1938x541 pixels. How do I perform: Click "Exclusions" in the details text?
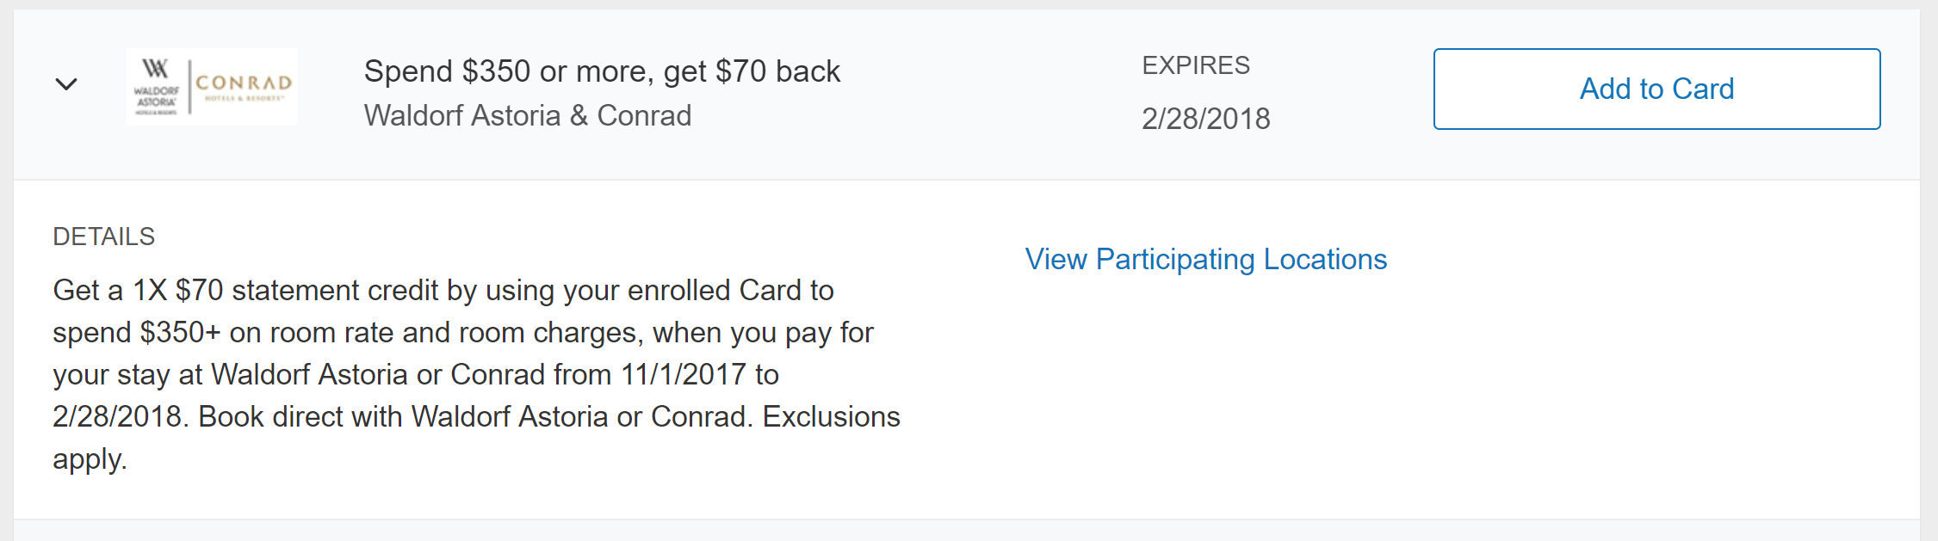point(831,417)
